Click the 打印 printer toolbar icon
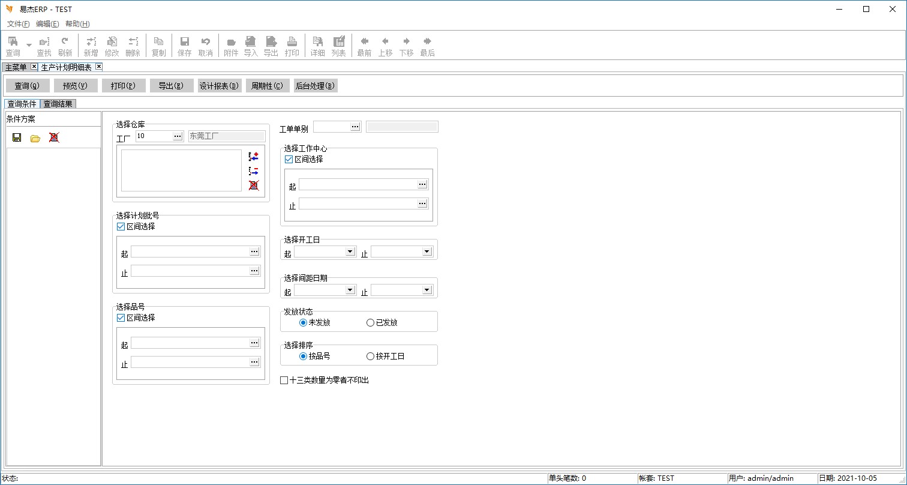The height and width of the screenshot is (485, 907). 292,46
